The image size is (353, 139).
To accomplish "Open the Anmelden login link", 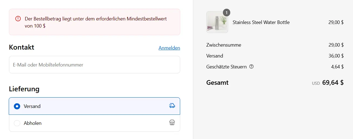I will [x=169, y=48].
